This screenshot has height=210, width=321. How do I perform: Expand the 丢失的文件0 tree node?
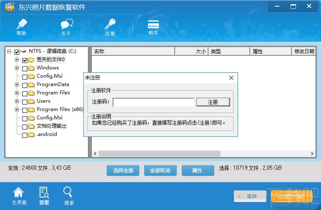coord(17,59)
